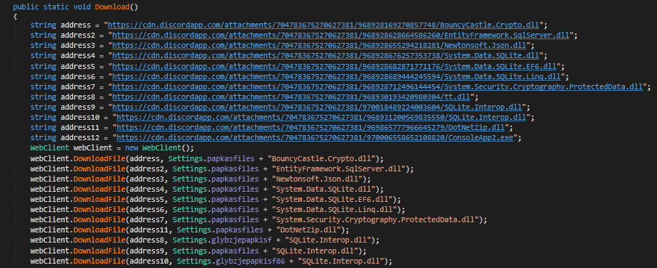Open the Cryptography.ProtectedData.dll URL
657x268 pixels.
[377, 86]
